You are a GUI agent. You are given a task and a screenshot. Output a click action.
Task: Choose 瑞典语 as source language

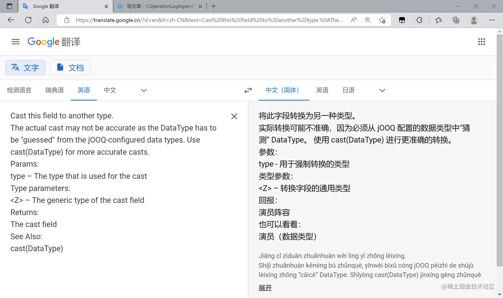point(55,90)
